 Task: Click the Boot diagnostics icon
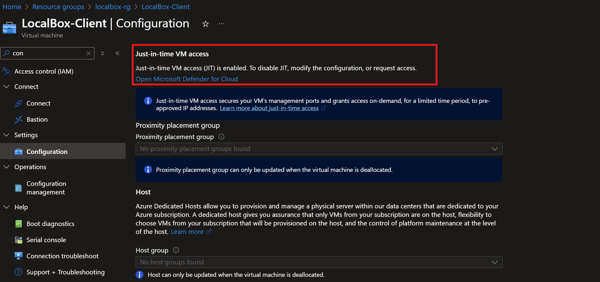pyautogui.click(x=19, y=224)
